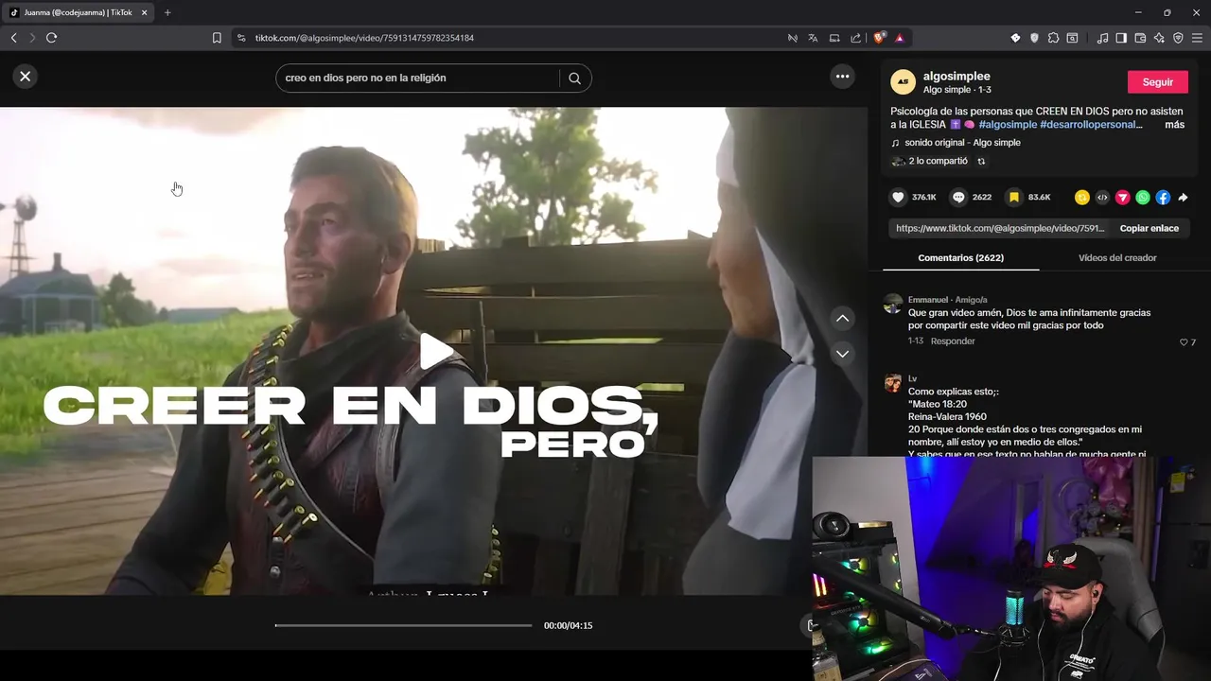Go to next video with down chevron
The height and width of the screenshot is (681, 1211).
(x=842, y=354)
